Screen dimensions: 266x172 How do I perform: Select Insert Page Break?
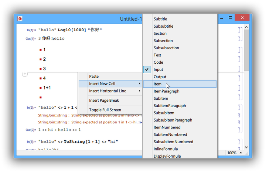(104, 101)
